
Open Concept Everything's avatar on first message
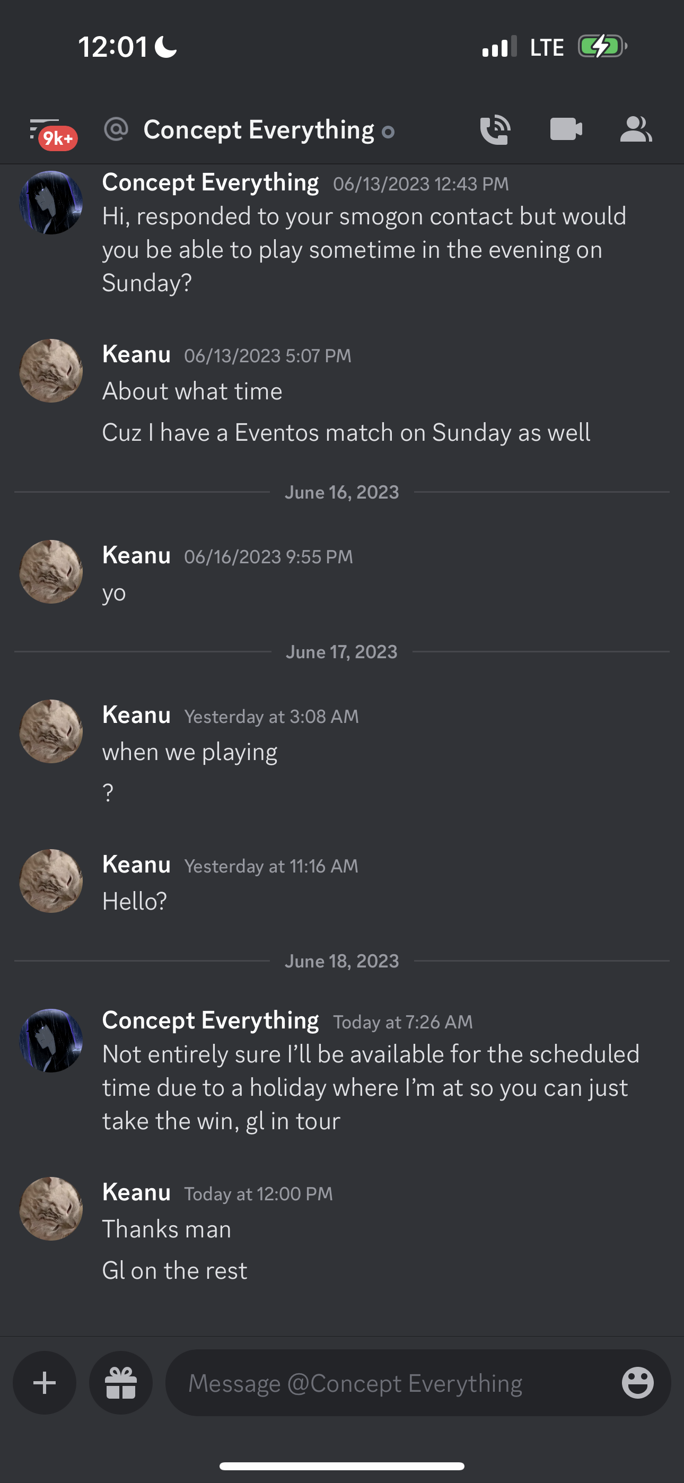pyautogui.click(x=51, y=203)
